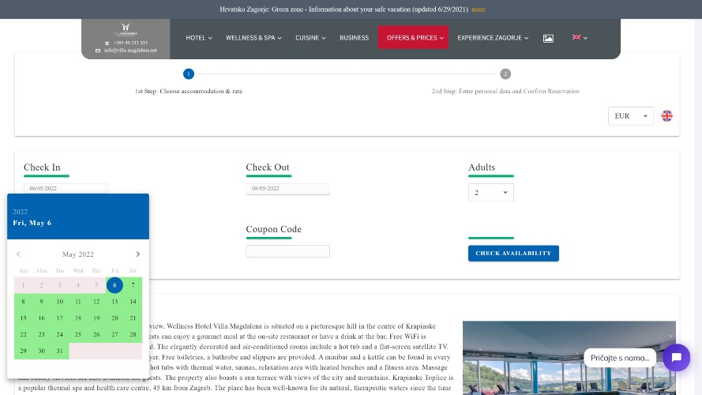Select the year 2022 in calendar header

[21, 212]
